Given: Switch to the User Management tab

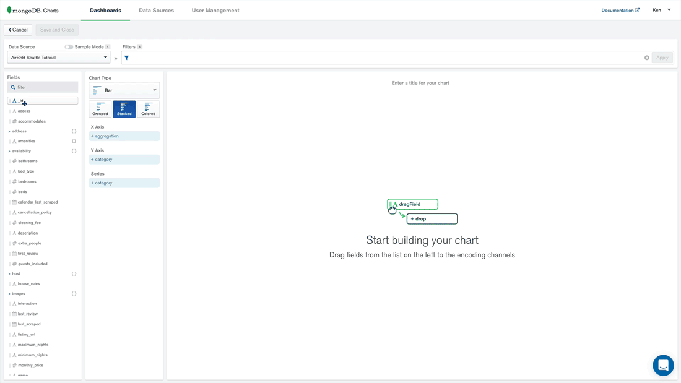Looking at the screenshot, I should tap(215, 11).
